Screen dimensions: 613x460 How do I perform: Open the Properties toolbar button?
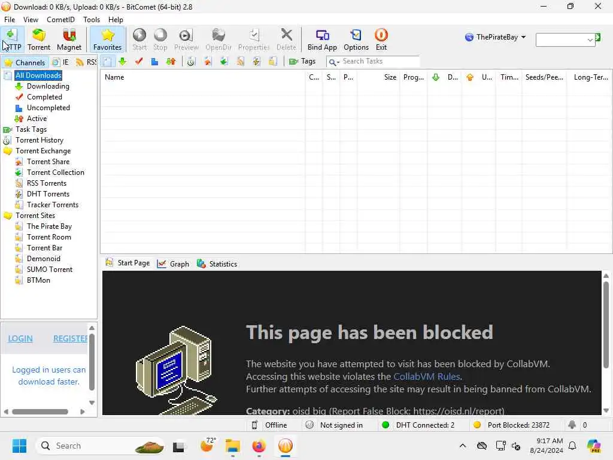(x=254, y=40)
